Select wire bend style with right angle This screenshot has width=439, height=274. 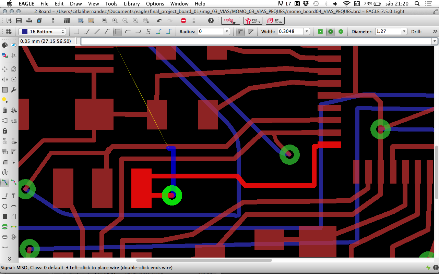tap(76, 32)
